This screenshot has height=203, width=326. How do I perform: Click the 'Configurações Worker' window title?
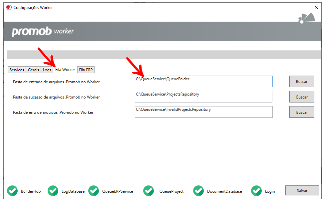tap(33, 8)
